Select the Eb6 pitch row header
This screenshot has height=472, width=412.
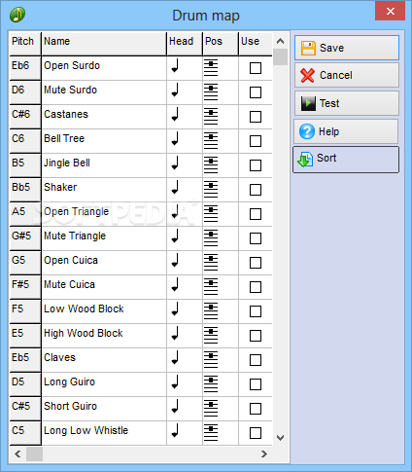point(25,68)
